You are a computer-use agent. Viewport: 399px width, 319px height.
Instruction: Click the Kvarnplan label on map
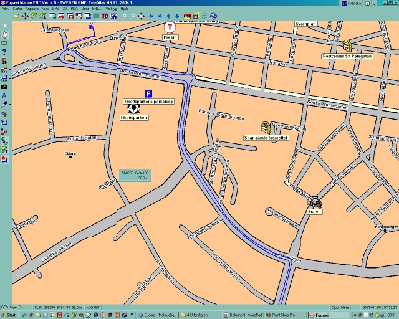[306, 24]
